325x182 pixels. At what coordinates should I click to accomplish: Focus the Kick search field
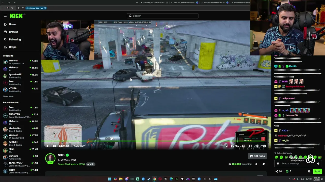(x=162, y=16)
